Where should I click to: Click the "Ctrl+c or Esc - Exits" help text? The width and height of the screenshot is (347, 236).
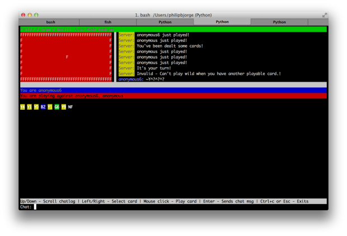(284, 201)
